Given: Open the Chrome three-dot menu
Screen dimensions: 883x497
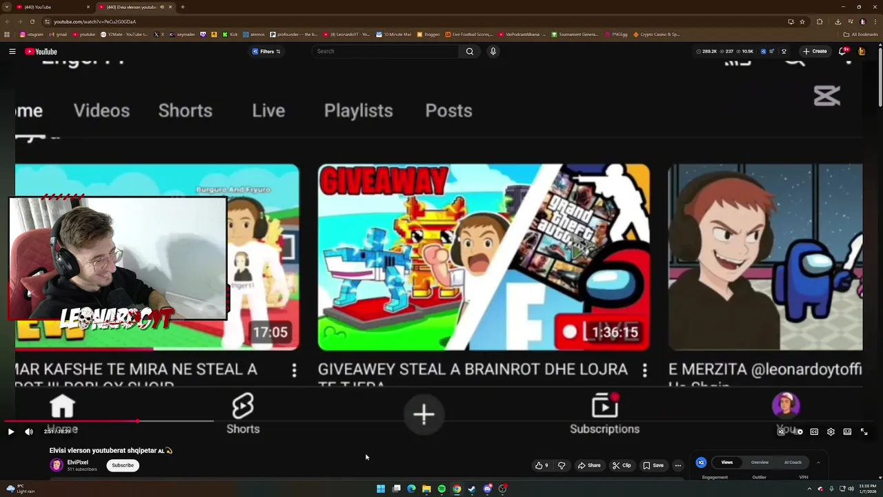Looking at the screenshot, I should (x=875, y=21).
